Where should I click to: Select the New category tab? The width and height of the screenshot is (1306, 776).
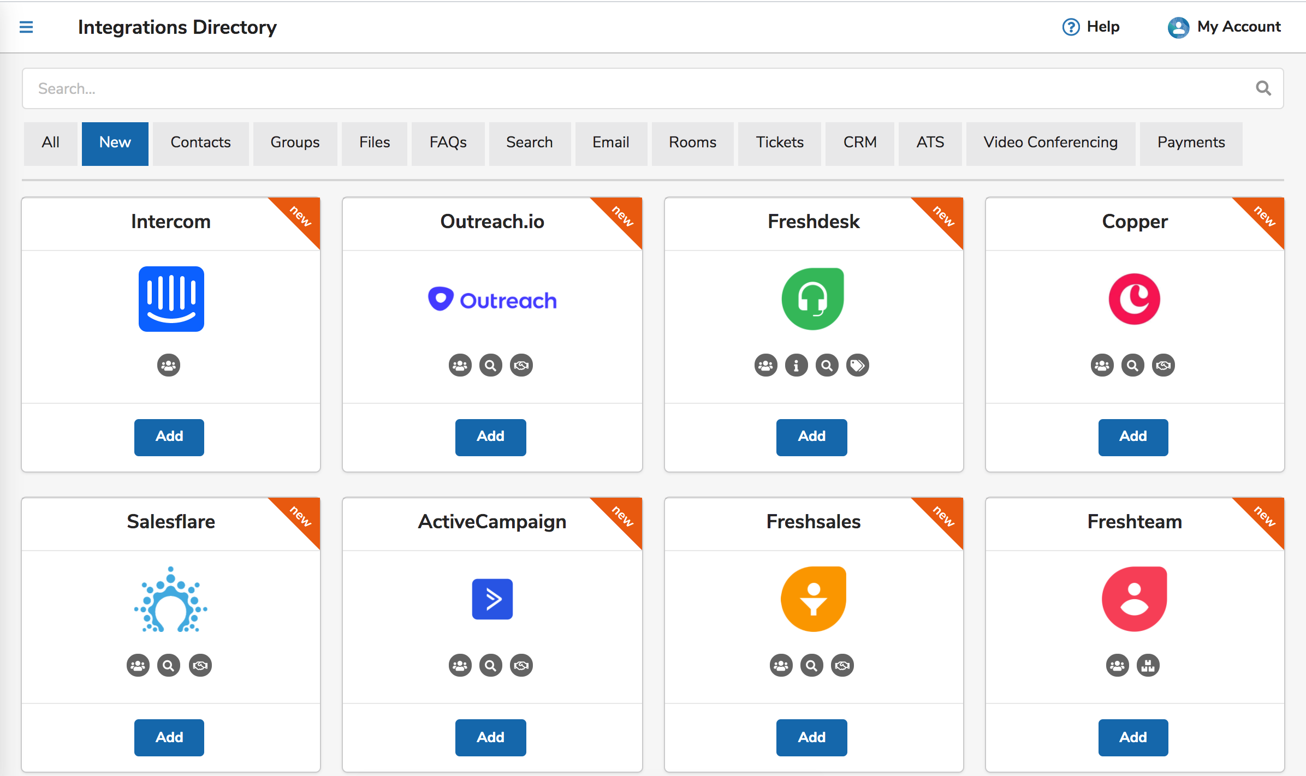[x=115, y=144]
